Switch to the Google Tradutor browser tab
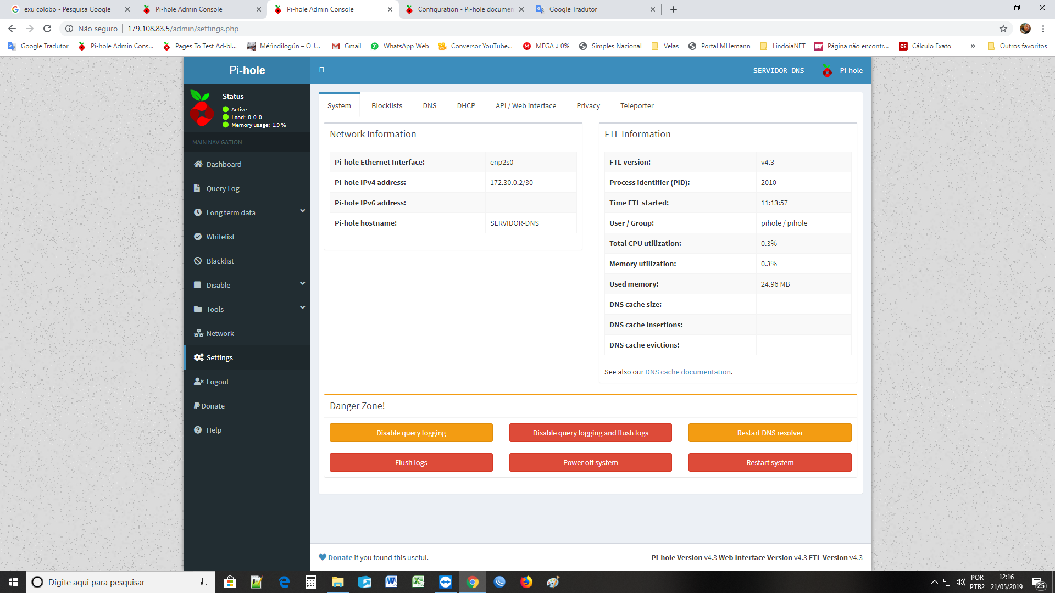This screenshot has height=593, width=1055. 596,9
